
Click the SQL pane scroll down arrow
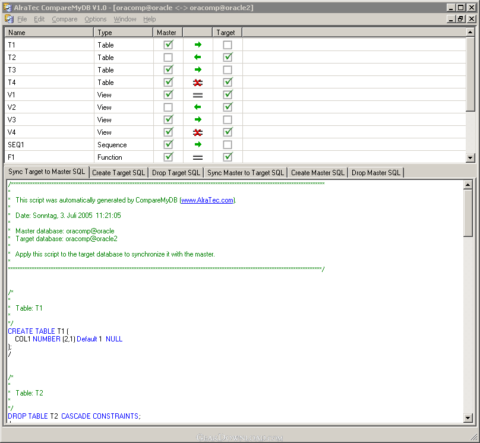(x=468, y=418)
